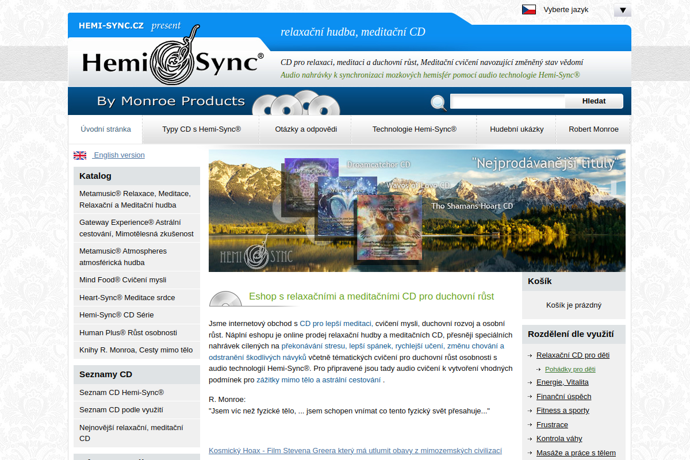Follow the CD pro lepší meditaci link
Screen dimensions: 690x460
[x=336, y=324]
